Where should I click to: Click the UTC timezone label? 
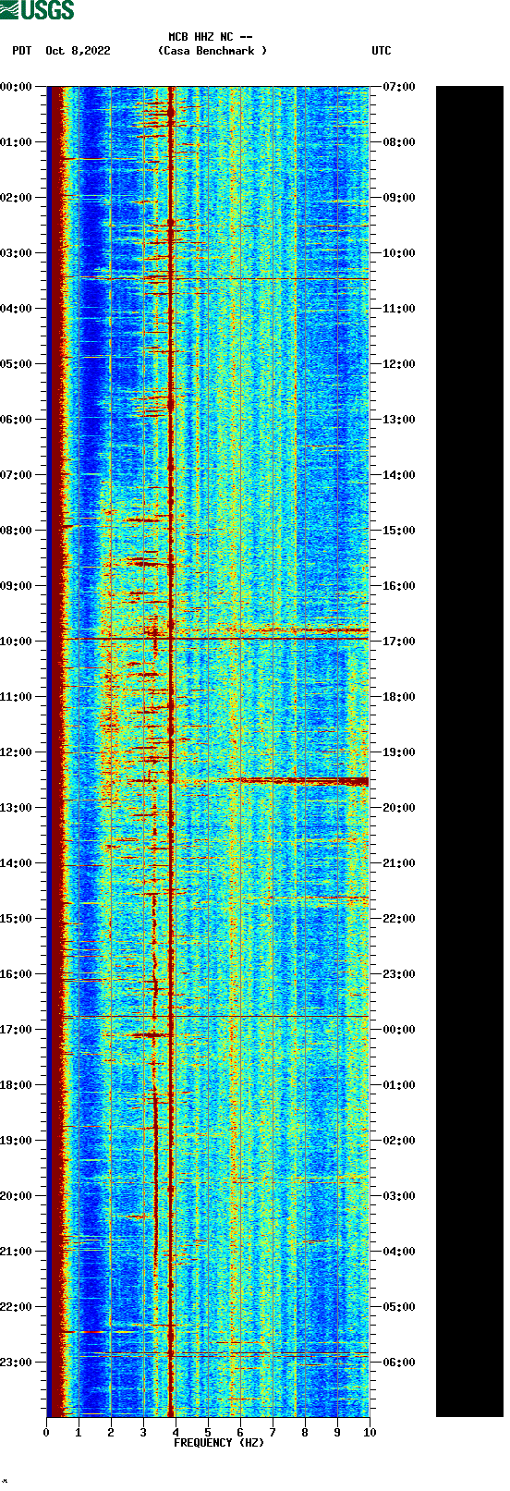coord(382,51)
